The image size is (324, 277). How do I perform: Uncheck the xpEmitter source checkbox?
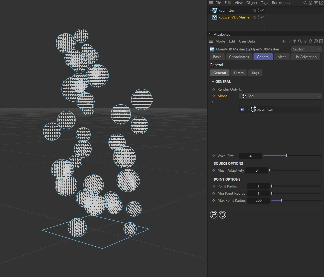click(242, 109)
